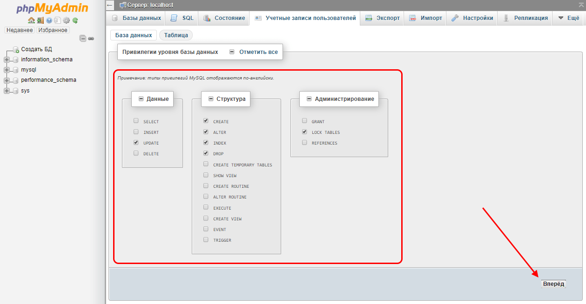Click the mysql database cylinder icon

pyautogui.click(x=16, y=70)
